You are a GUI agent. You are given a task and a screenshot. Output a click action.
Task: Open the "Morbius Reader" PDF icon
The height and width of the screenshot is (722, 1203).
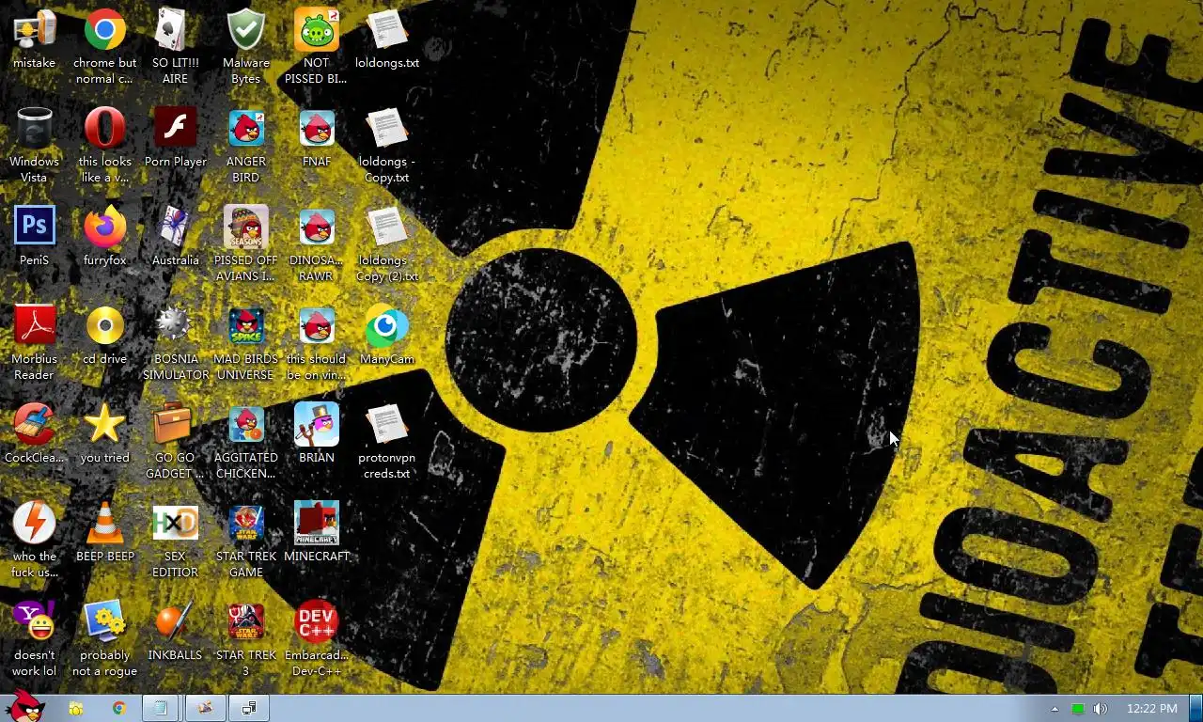34,343
